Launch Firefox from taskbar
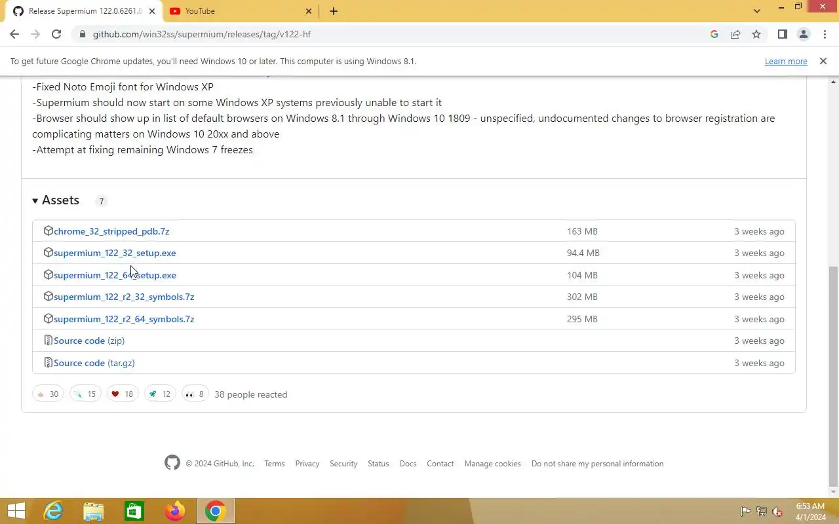839x524 pixels. pyautogui.click(x=175, y=511)
